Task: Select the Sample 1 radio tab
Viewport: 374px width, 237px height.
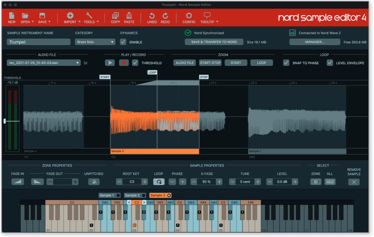Action: tap(110, 195)
